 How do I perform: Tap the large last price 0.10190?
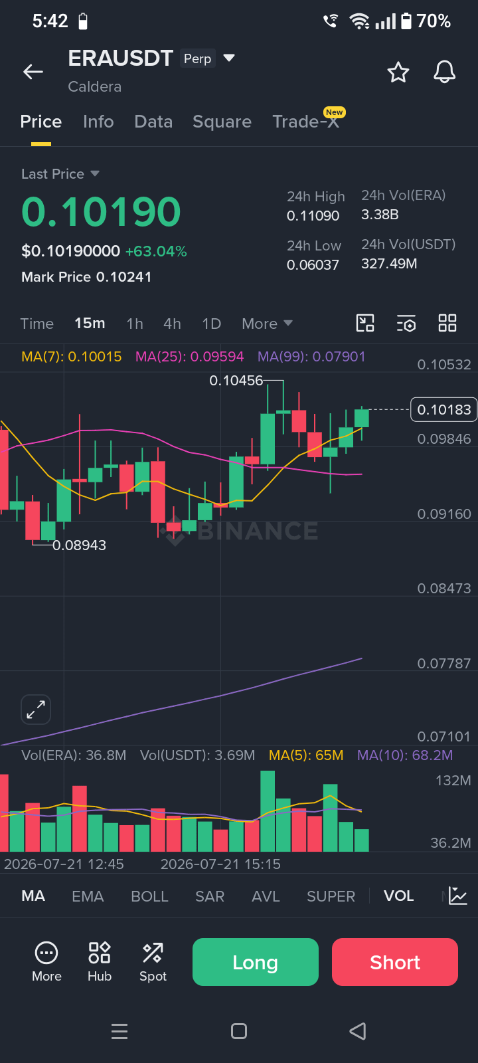(101, 212)
